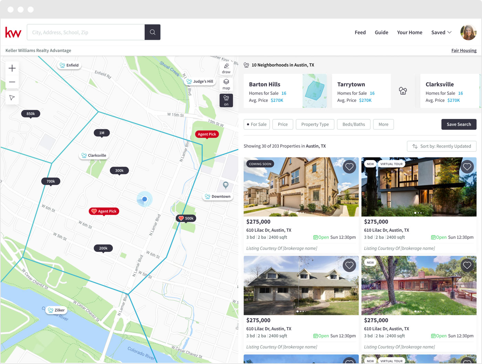The width and height of the screenshot is (482, 364).
Task: Click the search magnifier button
Action: 153,32
